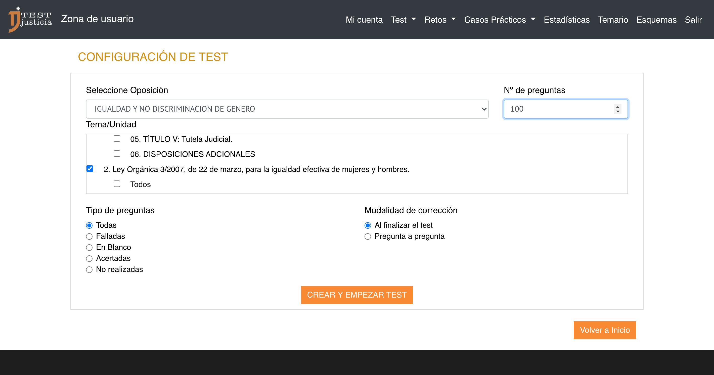Click the Test Justicia logo
This screenshot has height=375, width=714.
30,19
